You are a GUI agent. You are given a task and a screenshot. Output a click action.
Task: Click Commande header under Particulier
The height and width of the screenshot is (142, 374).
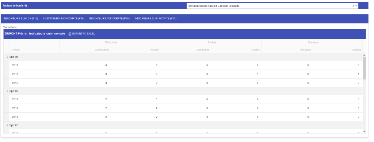[102, 50]
